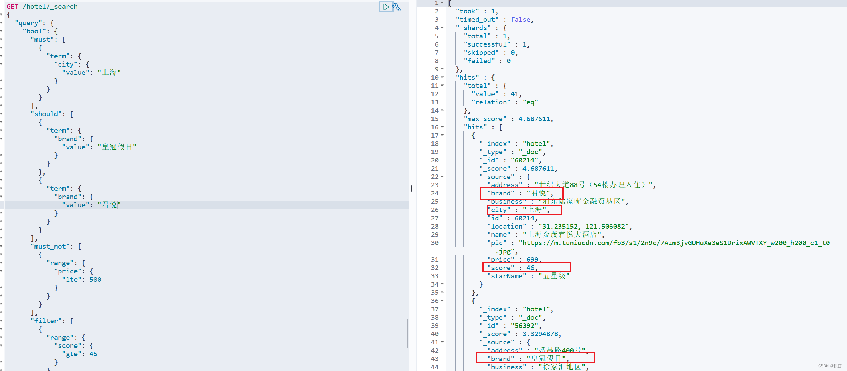Click the "_id" : "56392" line
Viewport: 847px width, 371px height.
pyautogui.click(x=510, y=326)
